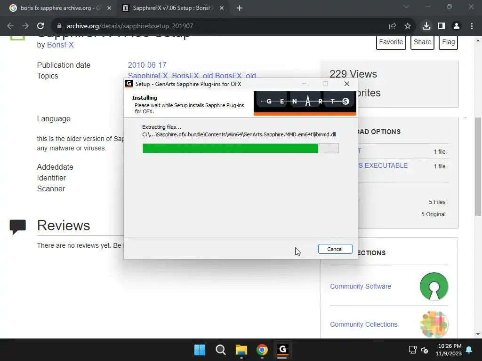Open the Community Software collection link
This screenshot has height=361, width=482.
(x=361, y=286)
